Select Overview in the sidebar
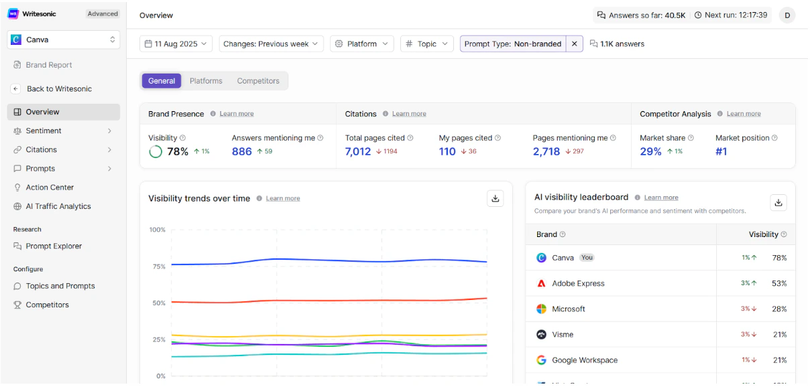Image resolution: width=812 pixels, height=387 pixels. (x=64, y=112)
